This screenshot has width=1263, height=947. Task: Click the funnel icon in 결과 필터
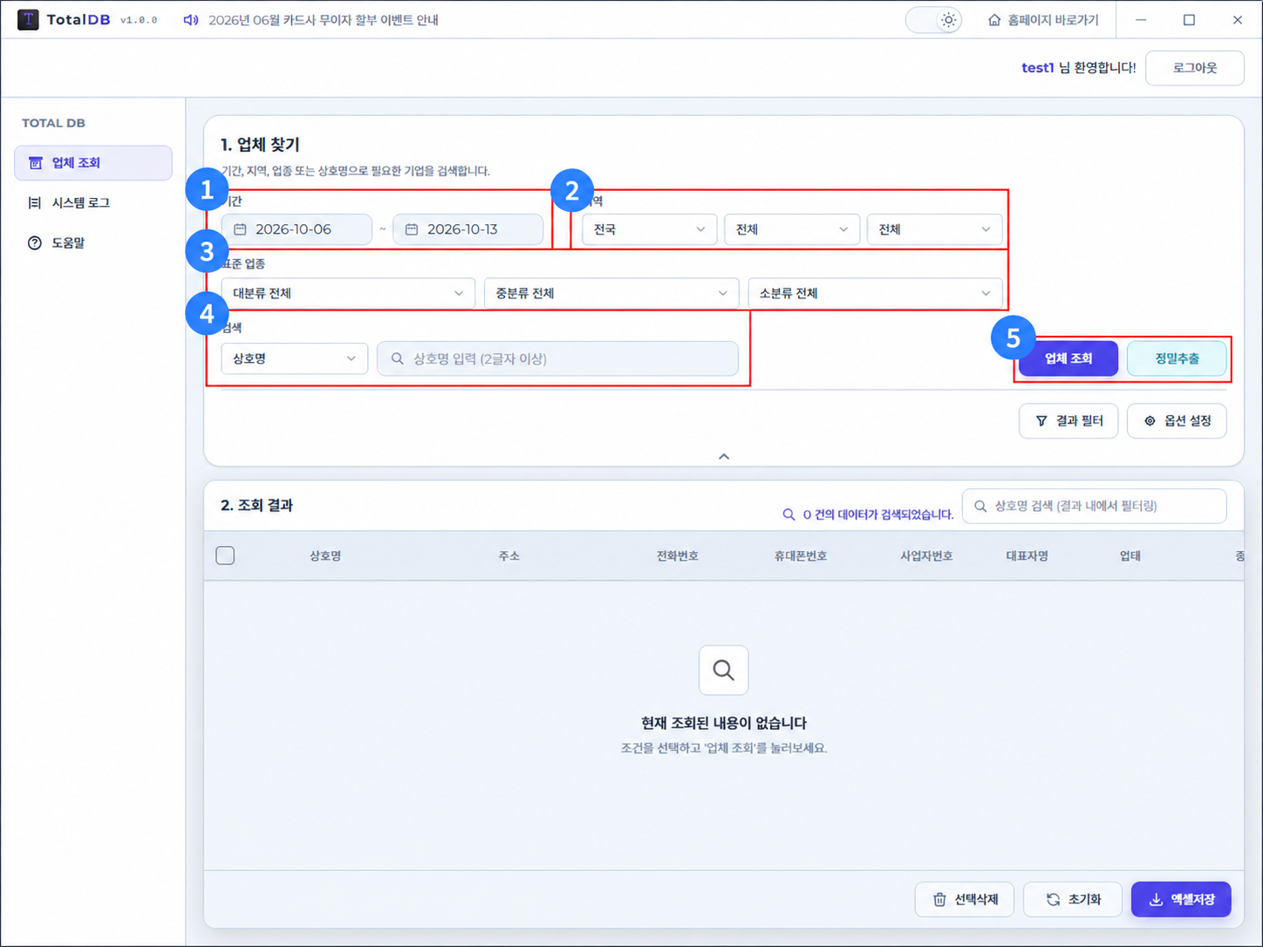1041,421
